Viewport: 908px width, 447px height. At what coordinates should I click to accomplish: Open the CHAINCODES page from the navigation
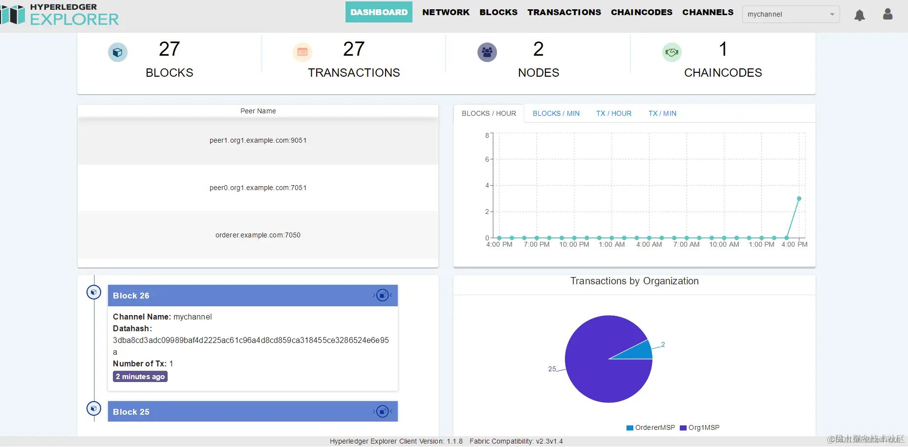click(641, 12)
